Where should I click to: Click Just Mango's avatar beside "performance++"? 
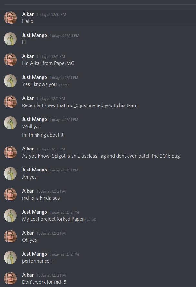pyautogui.click(x=10, y=258)
